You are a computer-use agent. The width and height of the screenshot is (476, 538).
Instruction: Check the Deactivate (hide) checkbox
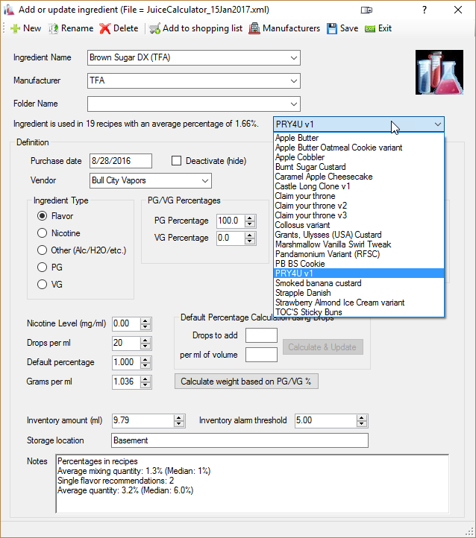pyautogui.click(x=177, y=161)
